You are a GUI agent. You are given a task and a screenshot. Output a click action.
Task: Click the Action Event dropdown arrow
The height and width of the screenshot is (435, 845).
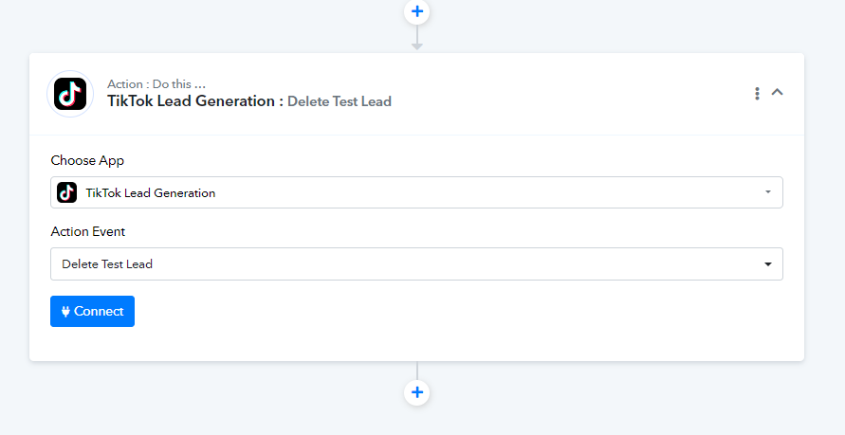click(x=768, y=263)
